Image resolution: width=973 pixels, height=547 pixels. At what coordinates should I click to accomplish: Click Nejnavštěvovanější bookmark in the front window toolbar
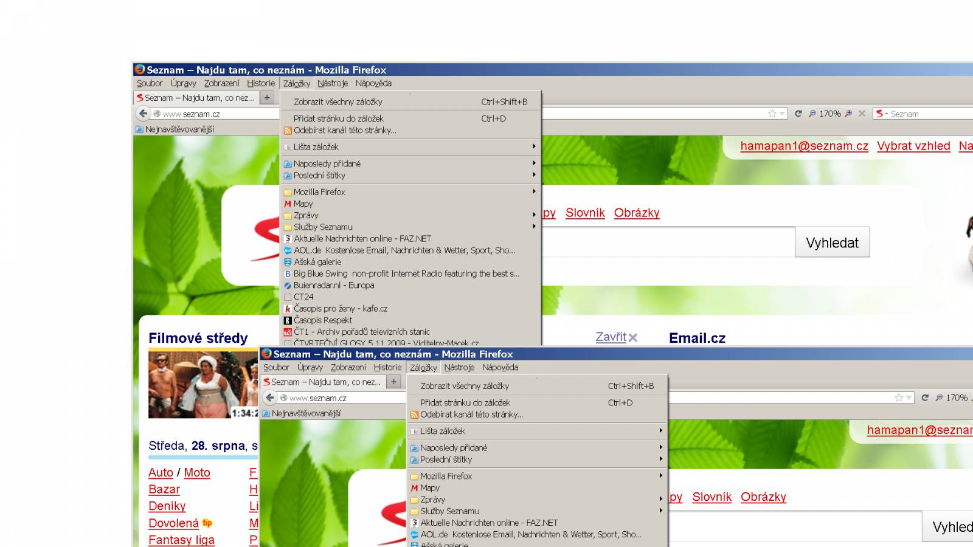(x=302, y=413)
